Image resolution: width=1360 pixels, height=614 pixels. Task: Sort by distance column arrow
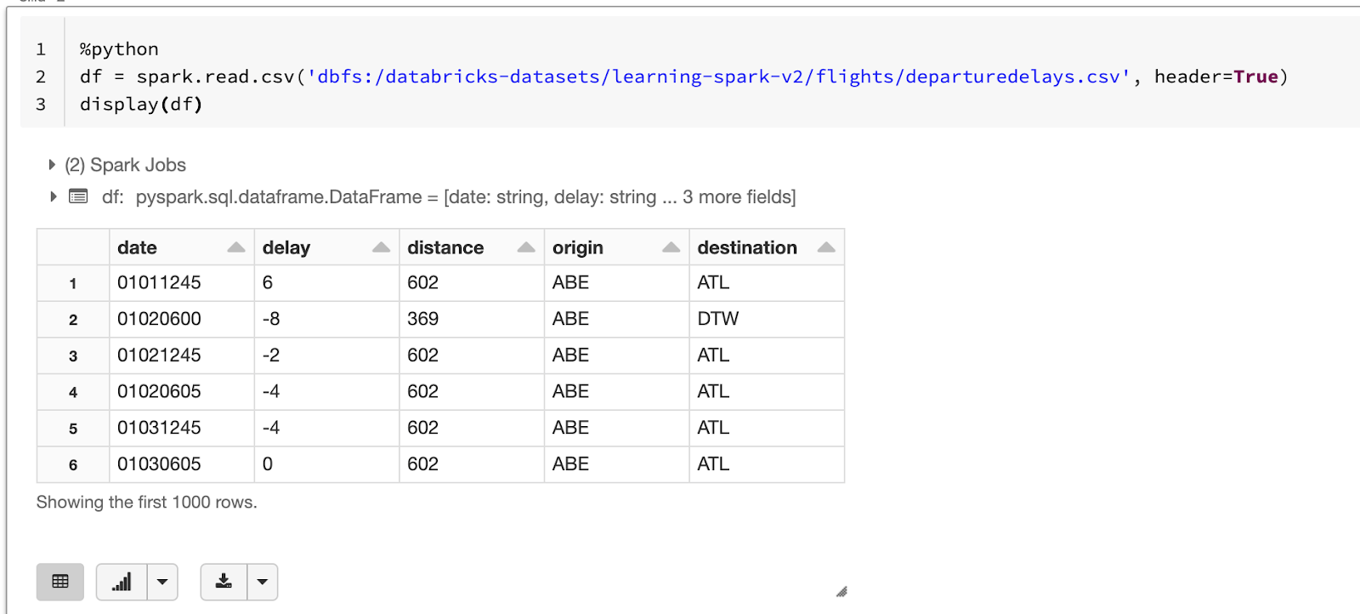526,247
